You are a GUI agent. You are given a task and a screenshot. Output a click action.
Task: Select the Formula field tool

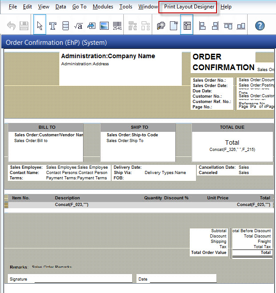click(78, 26)
